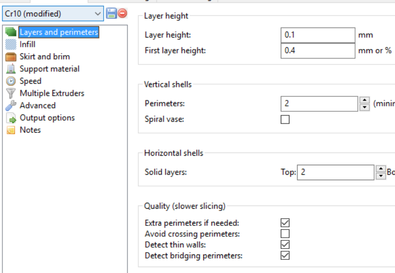395x273 pixels.
Task: Uncheck Detect thin walls option
Action: coord(285,244)
